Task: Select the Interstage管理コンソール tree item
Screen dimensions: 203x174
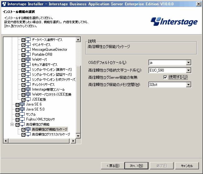Action: (48, 89)
